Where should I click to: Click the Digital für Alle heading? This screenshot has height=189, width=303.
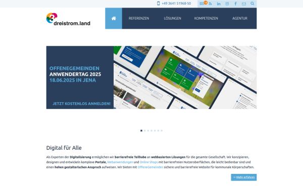[x=64, y=148]
